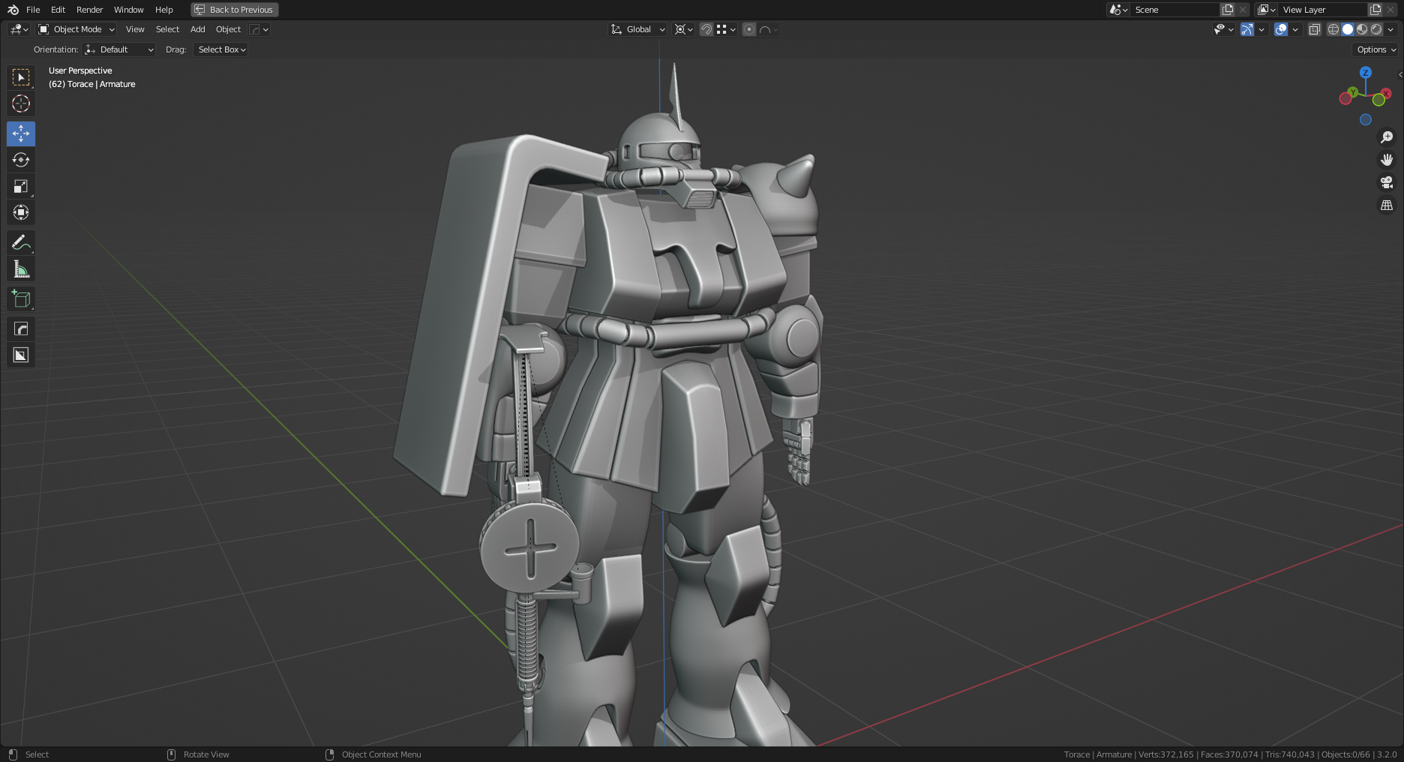Click the Zoom magnifier gizmo
1404x762 pixels.
click(1387, 137)
